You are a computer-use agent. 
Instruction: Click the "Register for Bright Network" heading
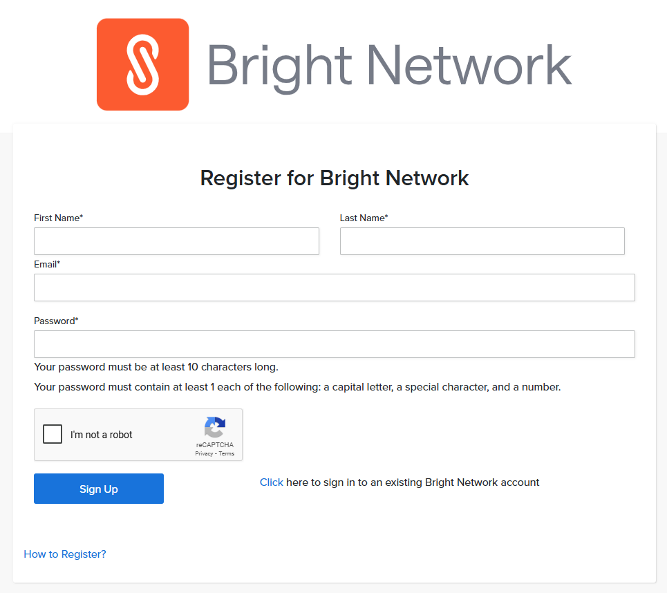(334, 178)
